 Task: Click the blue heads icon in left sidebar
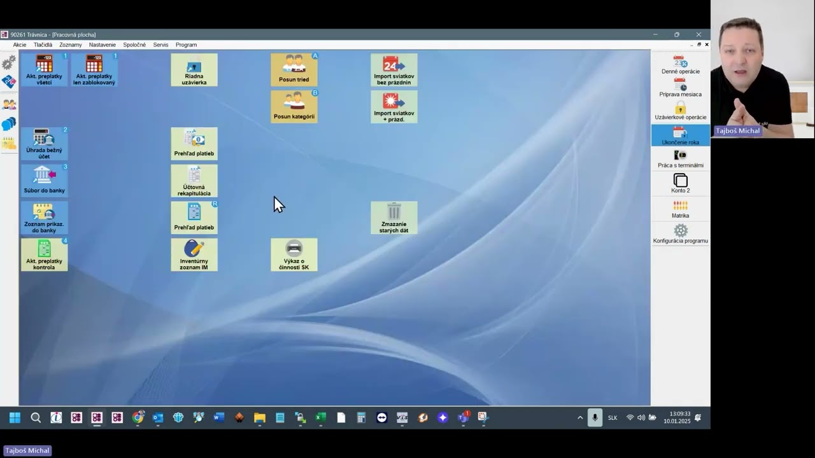coord(9,124)
